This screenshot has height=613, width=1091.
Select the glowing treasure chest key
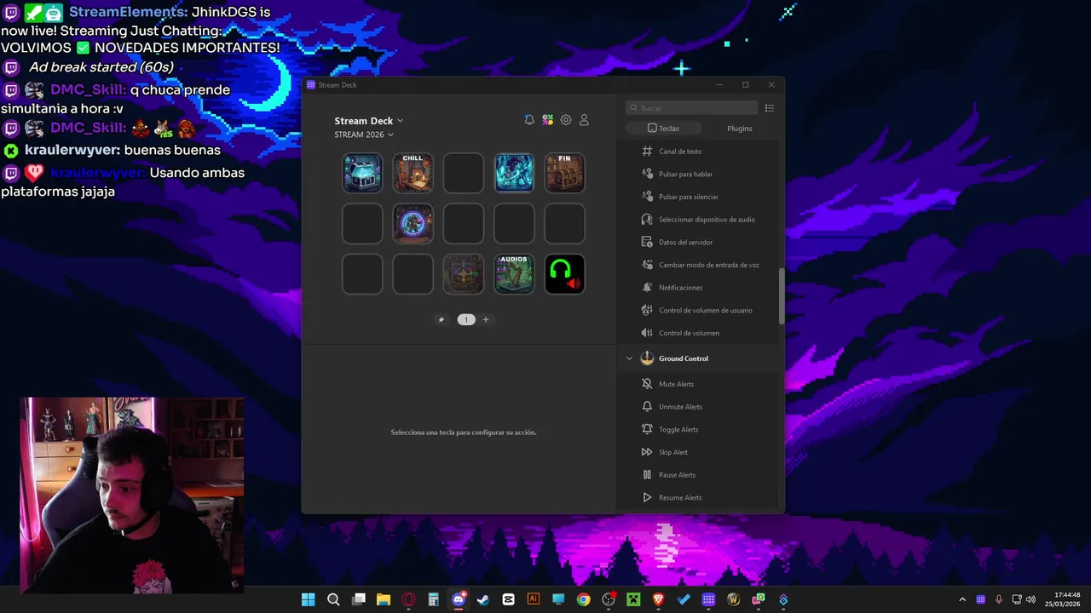[362, 173]
